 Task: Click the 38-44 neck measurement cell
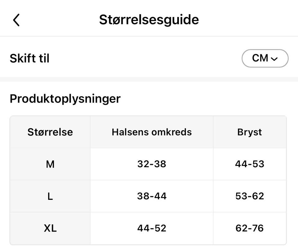(x=152, y=196)
